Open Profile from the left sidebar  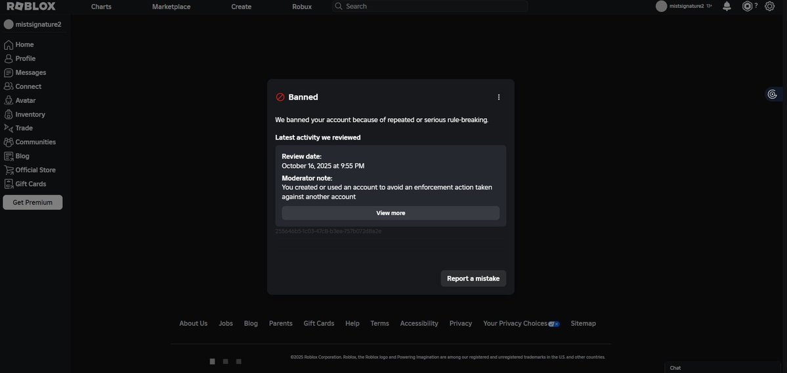click(x=20, y=58)
